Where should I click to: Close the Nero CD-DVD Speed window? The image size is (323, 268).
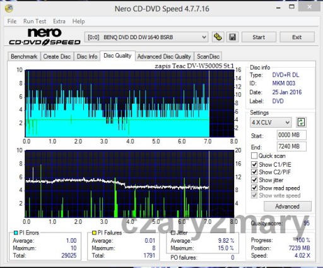coord(310,7)
